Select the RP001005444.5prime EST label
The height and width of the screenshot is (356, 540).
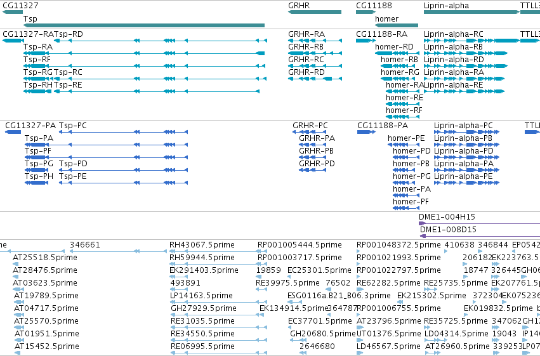pos(300,245)
